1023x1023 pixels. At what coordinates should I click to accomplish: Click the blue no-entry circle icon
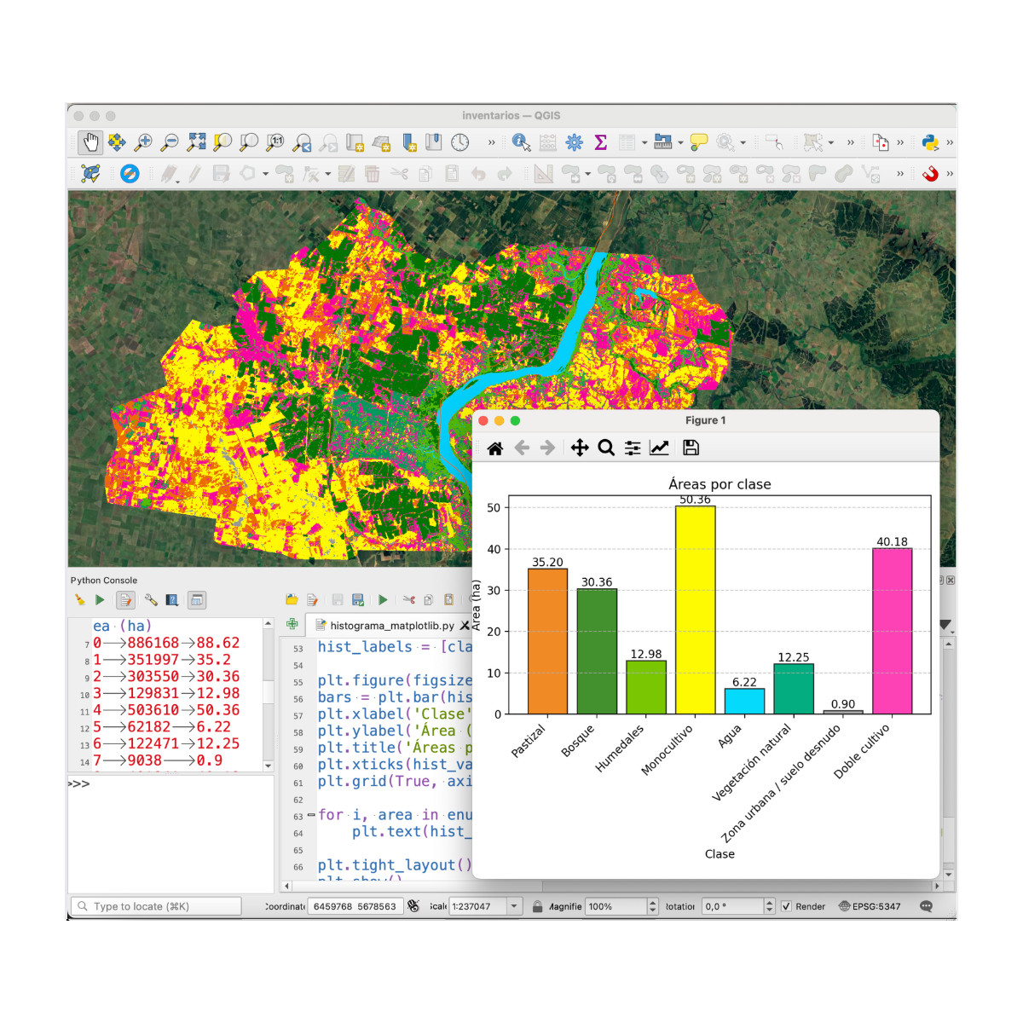pos(130,174)
